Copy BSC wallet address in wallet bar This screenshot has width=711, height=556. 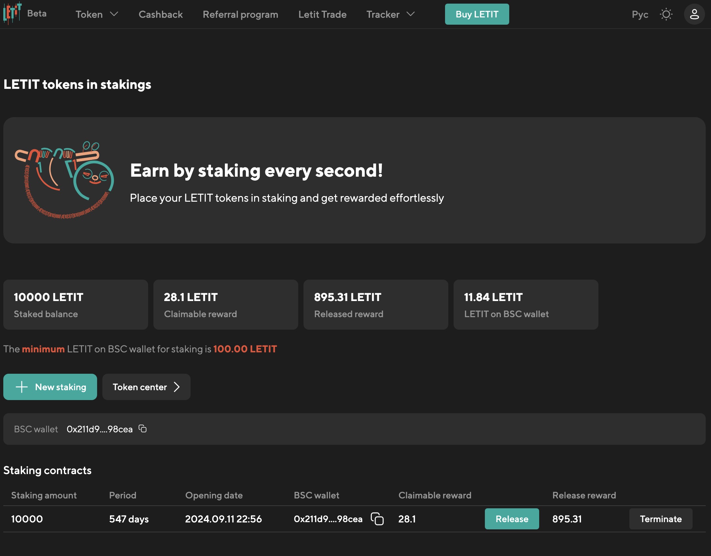click(143, 429)
